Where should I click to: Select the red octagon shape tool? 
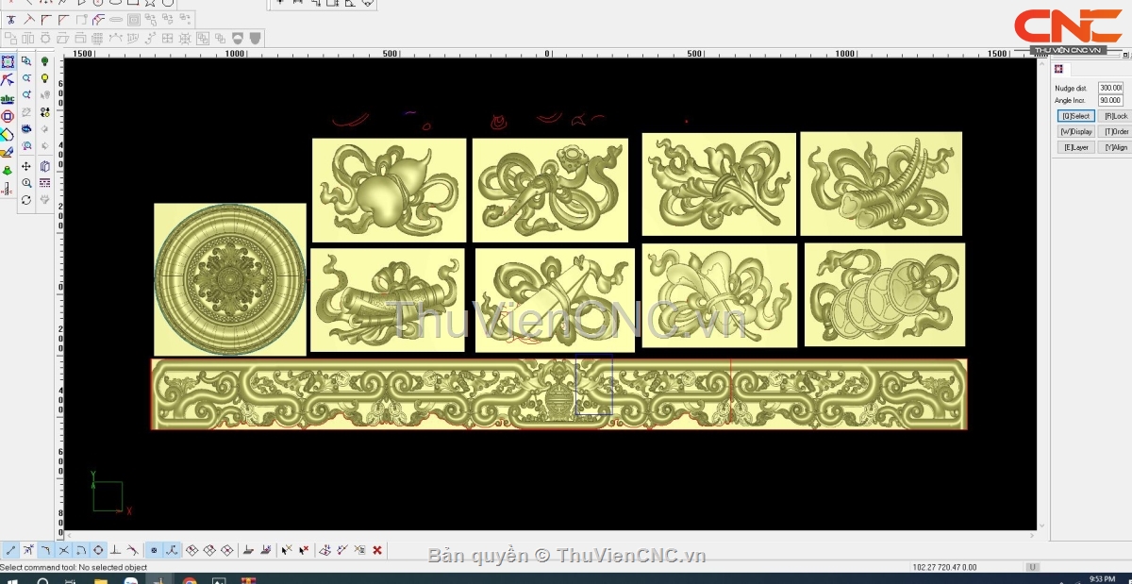[8, 116]
